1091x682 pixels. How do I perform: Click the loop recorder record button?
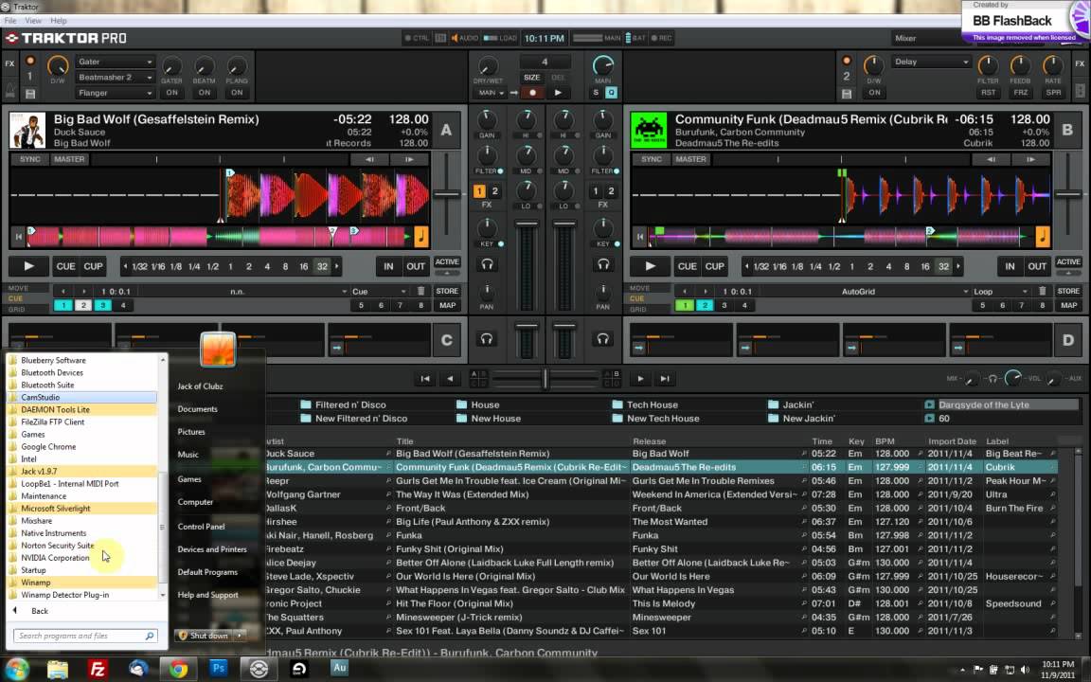[x=533, y=93]
